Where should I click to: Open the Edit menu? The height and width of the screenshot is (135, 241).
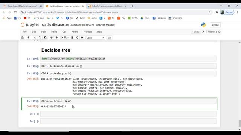[34, 32]
